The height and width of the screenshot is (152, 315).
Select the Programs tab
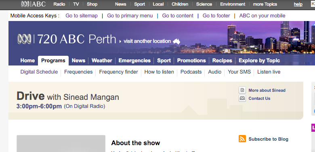(53, 61)
